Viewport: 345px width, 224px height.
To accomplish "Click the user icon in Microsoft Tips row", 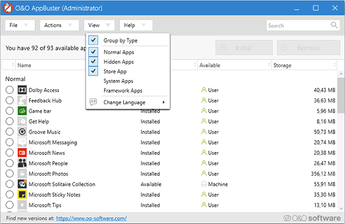I will (204, 205).
